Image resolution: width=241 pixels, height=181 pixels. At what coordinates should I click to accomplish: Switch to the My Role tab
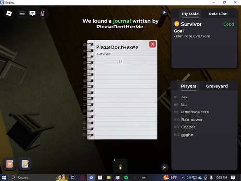point(190,14)
